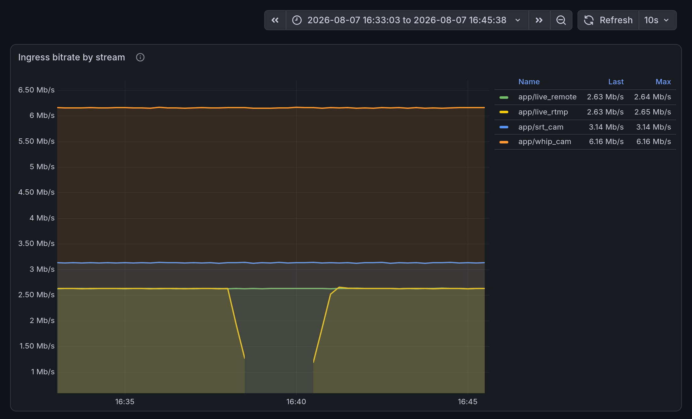
Task: Click the 6.50 Mb/s y-axis label
Action: pos(36,90)
